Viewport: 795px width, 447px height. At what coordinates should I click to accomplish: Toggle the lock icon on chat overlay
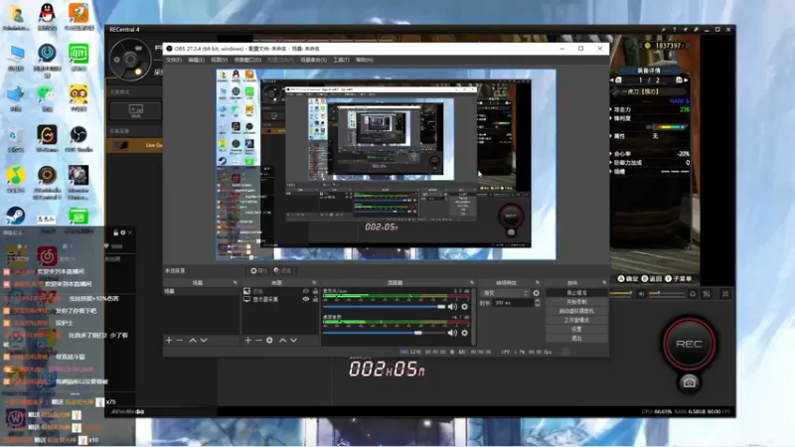115,232
